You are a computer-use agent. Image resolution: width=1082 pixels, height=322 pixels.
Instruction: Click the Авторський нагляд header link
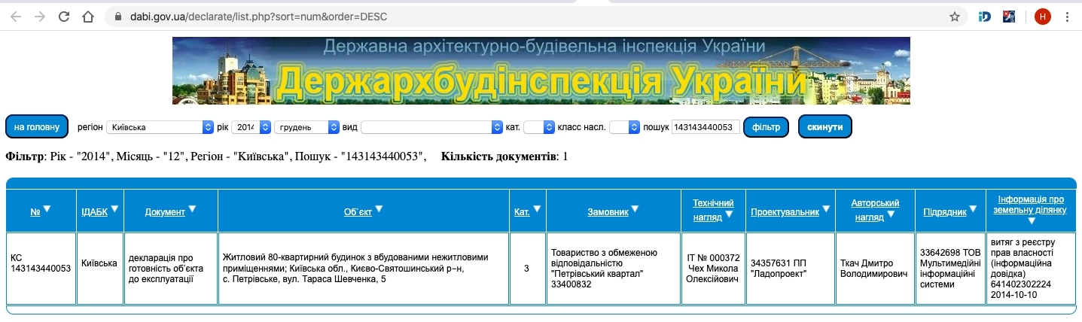point(875,210)
